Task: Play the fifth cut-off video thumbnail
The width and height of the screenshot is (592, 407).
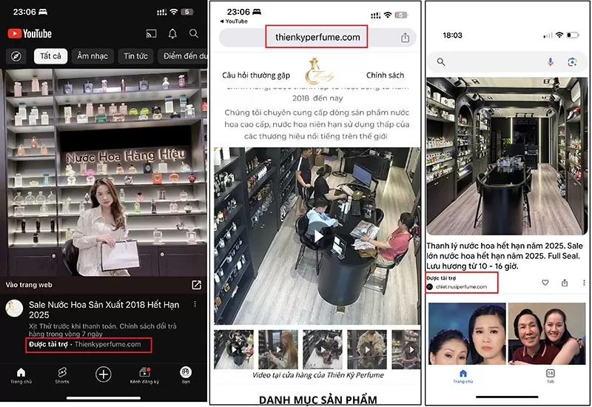Action: click(x=406, y=349)
